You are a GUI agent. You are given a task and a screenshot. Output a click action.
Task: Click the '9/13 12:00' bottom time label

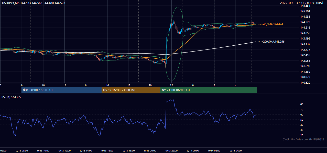(x=65, y=151)
